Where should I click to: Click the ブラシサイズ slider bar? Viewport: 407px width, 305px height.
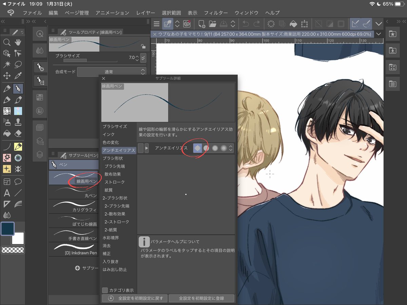tap(90, 61)
